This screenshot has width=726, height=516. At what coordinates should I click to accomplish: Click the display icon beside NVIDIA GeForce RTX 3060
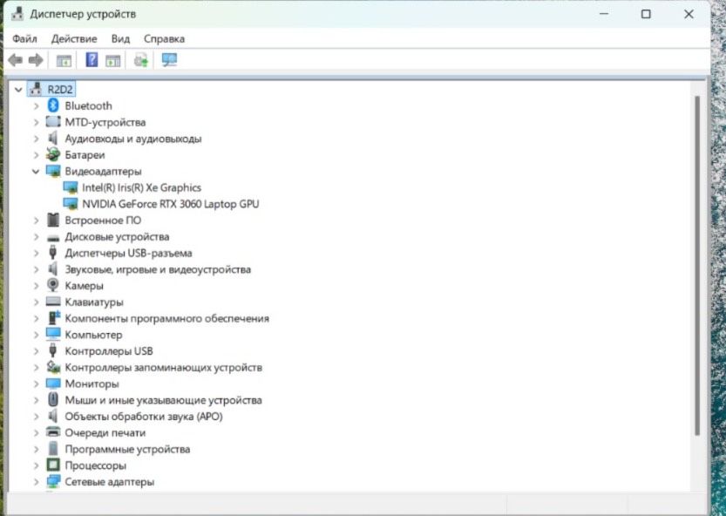click(x=71, y=204)
